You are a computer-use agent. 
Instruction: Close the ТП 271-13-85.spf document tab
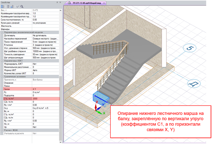click(104, 3)
